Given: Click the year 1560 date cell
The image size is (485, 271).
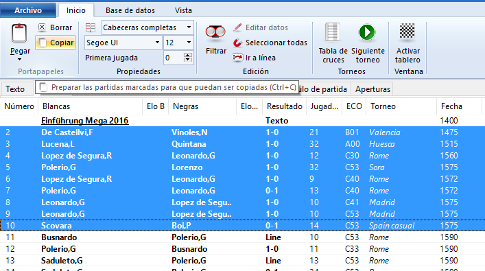Looking at the screenshot, I should 449,156.
